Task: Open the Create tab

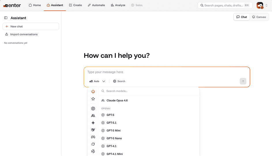Action: [76, 5]
